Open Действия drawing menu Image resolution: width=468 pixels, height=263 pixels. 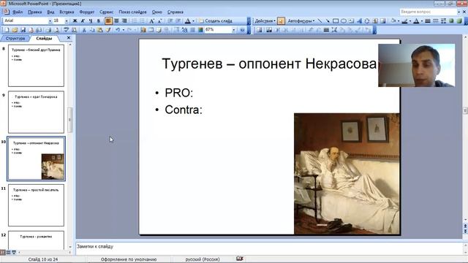[265, 21]
